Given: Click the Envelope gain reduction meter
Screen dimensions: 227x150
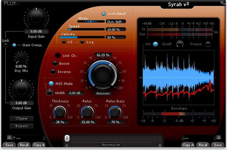Looking at the screenshot, I should 178,114.
